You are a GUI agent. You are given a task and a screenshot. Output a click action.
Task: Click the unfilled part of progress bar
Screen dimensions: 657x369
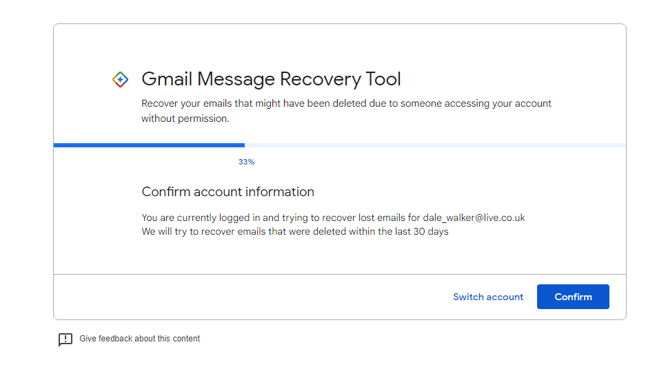coord(434,145)
